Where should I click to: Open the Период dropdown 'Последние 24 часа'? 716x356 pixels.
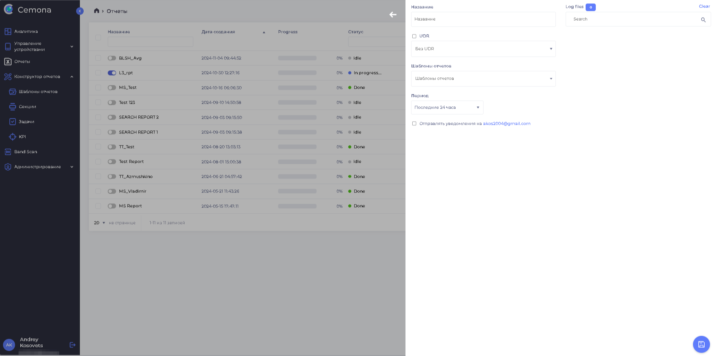coord(447,108)
